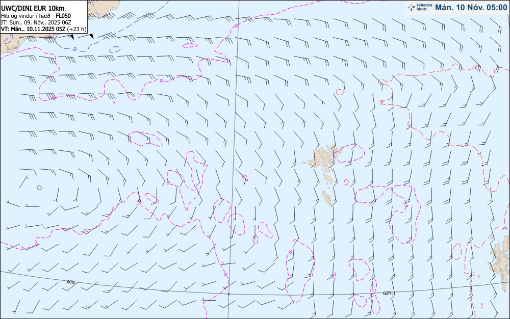510x319 pixels.
Task: Click the small circle low-centre marker
Action: [x=39, y=188]
